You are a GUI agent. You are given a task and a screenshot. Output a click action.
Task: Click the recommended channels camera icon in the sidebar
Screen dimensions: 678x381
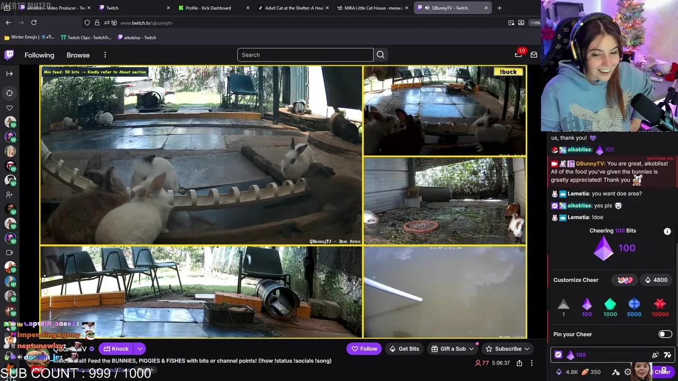pyautogui.click(x=10, y=252)
